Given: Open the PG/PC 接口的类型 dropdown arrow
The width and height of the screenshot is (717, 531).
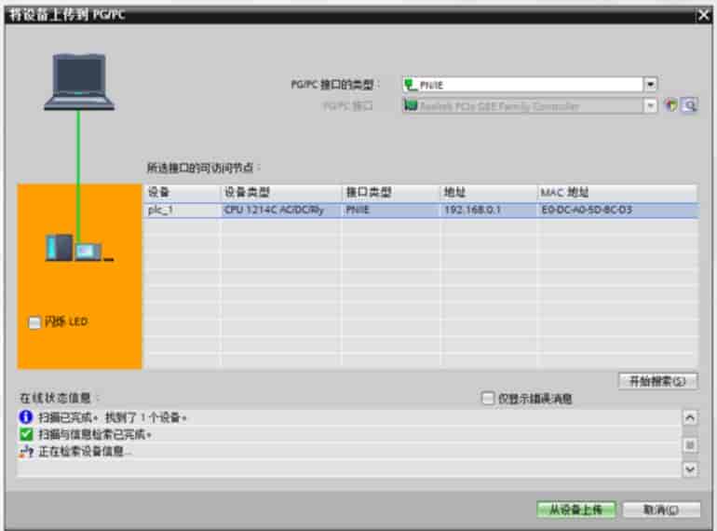Looking at the screenshot, I should click(x=650, y=85).
